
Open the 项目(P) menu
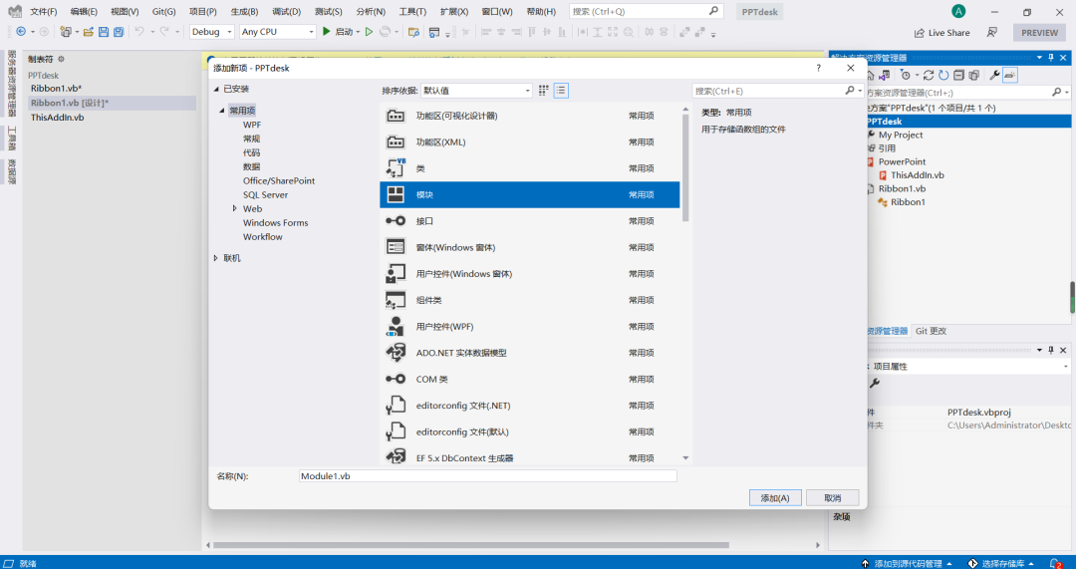click(x=202, y=12)
